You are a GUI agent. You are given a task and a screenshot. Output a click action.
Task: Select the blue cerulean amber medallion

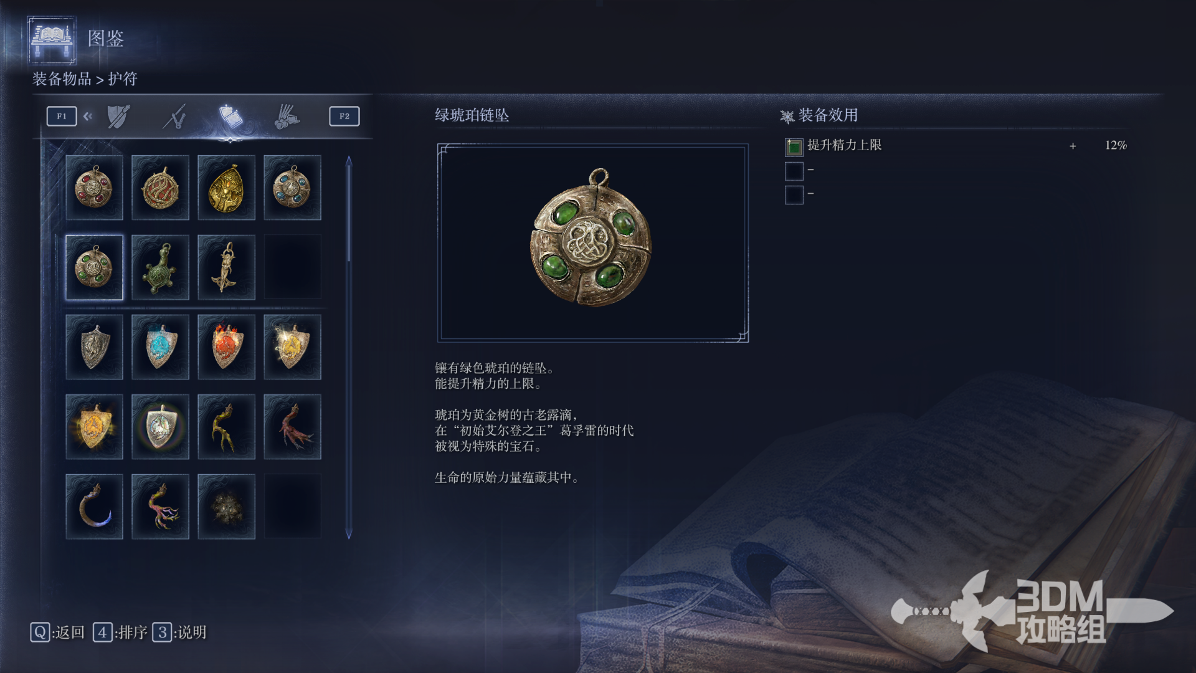tap(292, 188)
